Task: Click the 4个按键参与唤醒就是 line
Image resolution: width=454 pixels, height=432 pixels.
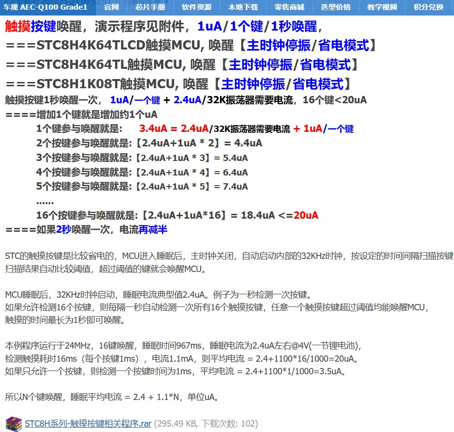Action: (x=142, y=172)
